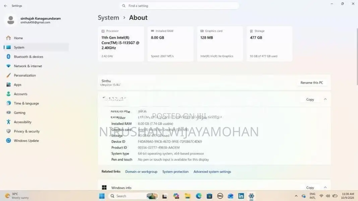Click the volume speaker tray icon
358x201 pixels.
pos(328,196)
